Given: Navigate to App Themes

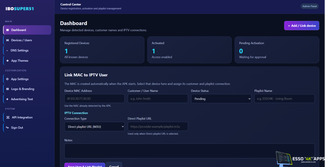Looking at the screenshot, I should coord(27,61).
